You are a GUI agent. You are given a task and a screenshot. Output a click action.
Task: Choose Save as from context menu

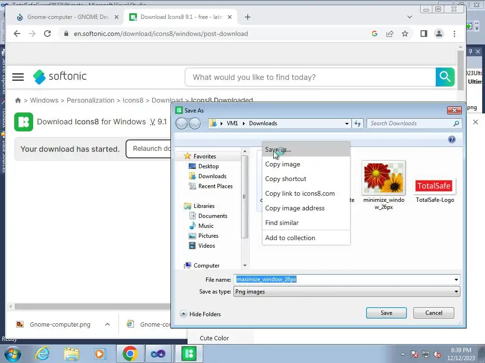pyautogui.click(x=306, y=150)
